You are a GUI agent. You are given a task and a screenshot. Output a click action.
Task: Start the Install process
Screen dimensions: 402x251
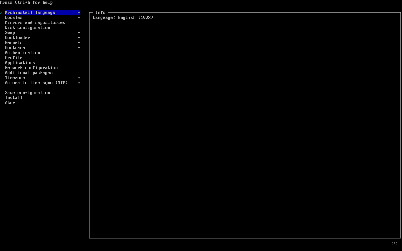coord(14,98)
